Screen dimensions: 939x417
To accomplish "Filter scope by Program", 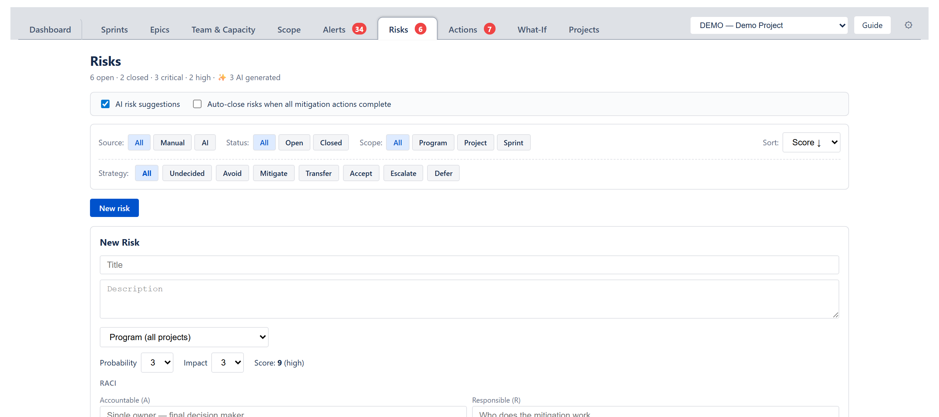I will click(x=433, y=142).
